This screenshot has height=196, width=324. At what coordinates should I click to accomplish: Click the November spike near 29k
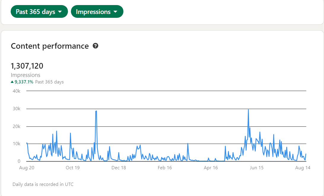(x=96, y=111)
